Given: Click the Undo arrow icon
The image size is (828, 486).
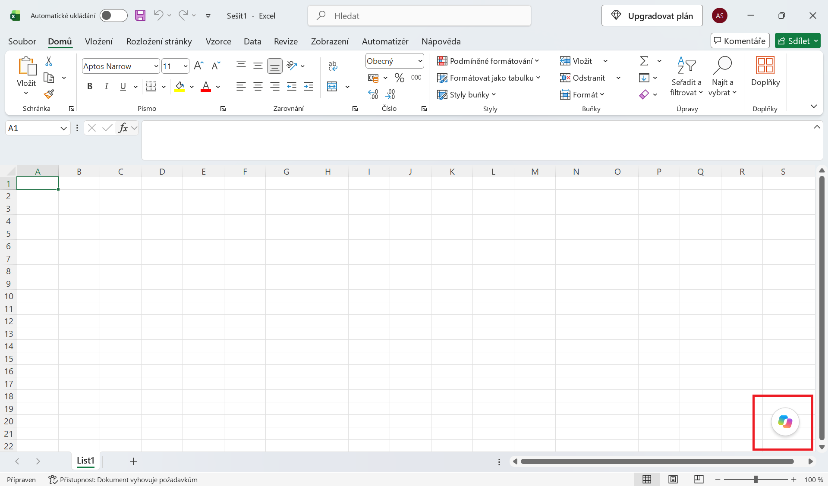Looking at the screenshot, I should tap(158, 16).
